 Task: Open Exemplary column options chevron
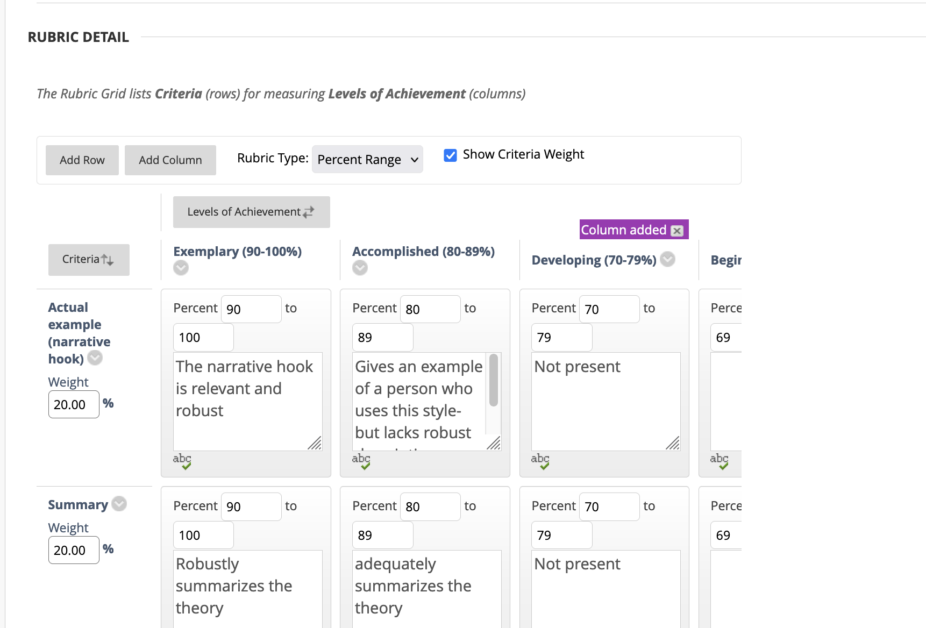(x=181, y=267)
